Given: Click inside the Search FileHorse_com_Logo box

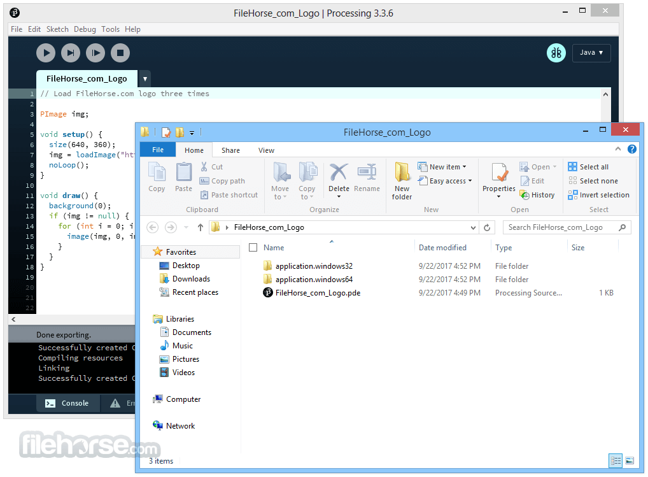Looking at the screenshot, I should [560, 227].
